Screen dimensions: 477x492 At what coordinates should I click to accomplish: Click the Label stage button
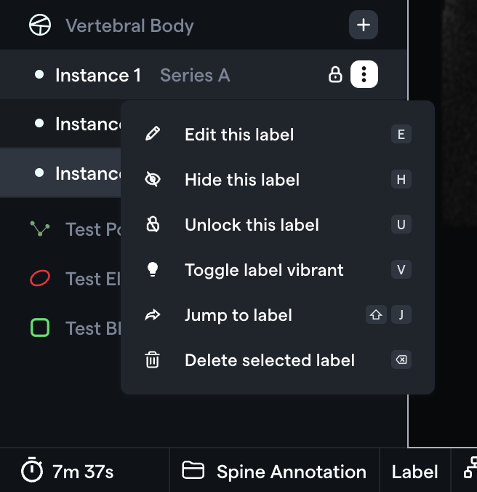(414, 472)
